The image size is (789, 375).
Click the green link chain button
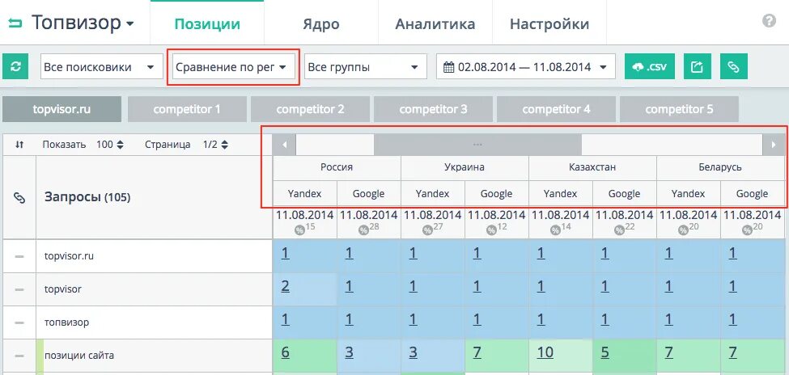[734, 67]
